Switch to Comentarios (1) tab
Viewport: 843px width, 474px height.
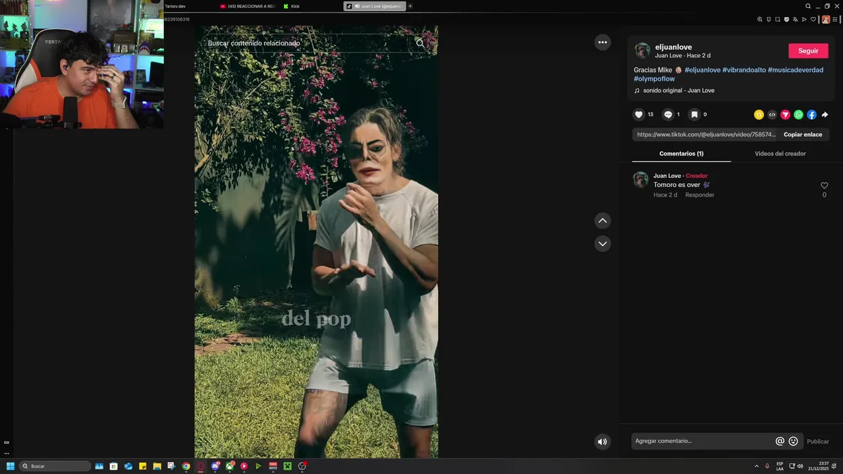coord(681,153)
